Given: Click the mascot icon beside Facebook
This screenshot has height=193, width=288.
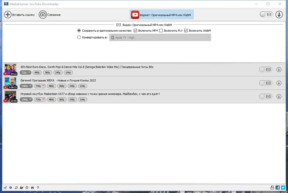Looking at the screenshot, I should (x=272, y=188).
